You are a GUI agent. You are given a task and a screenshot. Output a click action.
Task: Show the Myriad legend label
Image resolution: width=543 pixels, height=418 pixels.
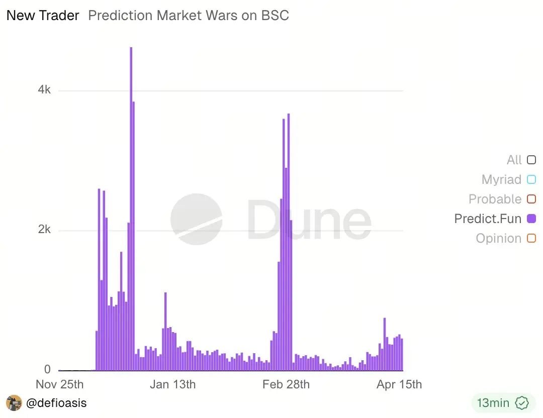coord(501,180)
